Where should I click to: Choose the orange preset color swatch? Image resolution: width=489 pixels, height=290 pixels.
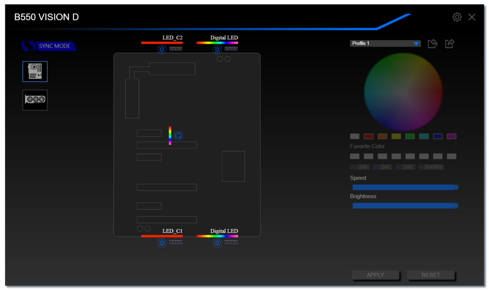click(x=382, y=137)
